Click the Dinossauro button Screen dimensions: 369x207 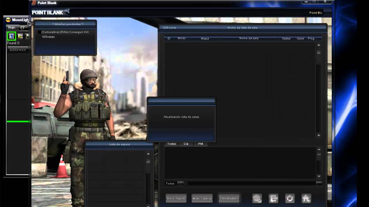tap(229, 198)
